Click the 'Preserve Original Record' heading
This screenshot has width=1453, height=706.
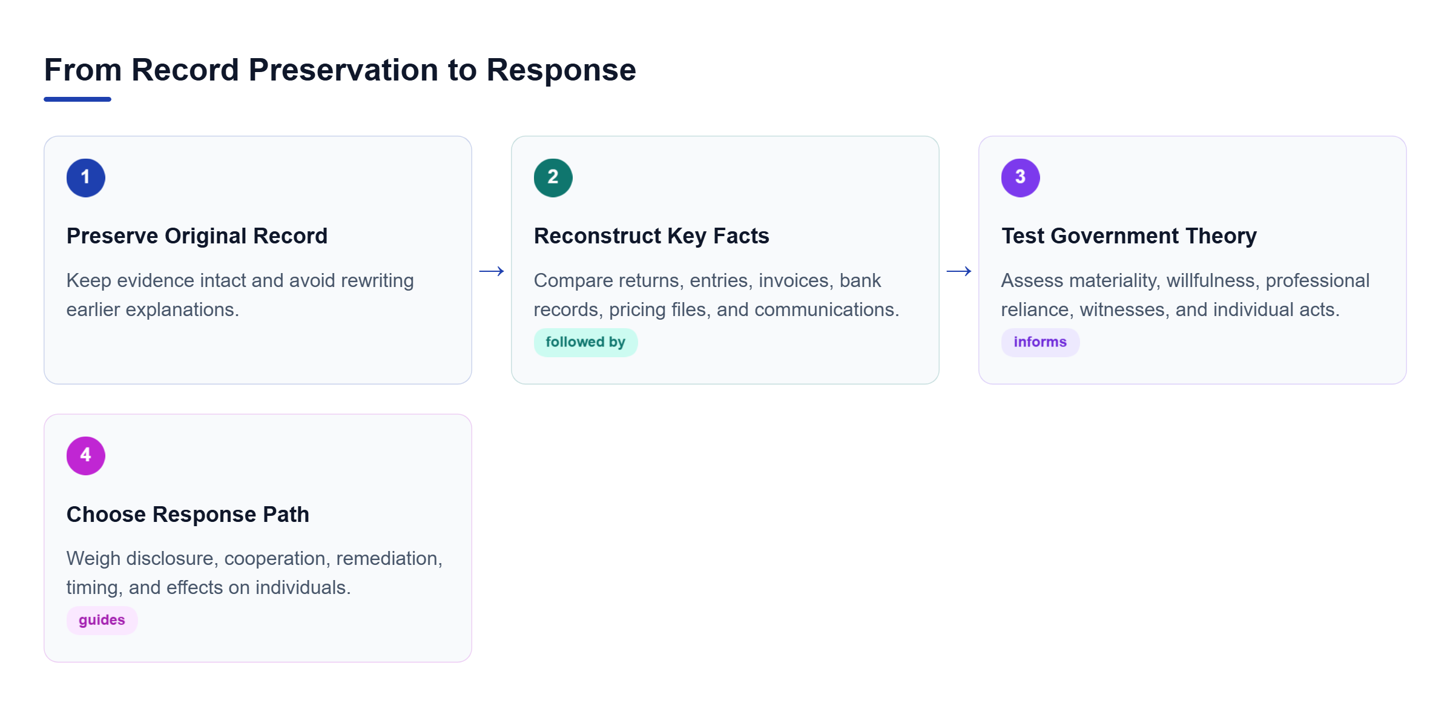197,236
